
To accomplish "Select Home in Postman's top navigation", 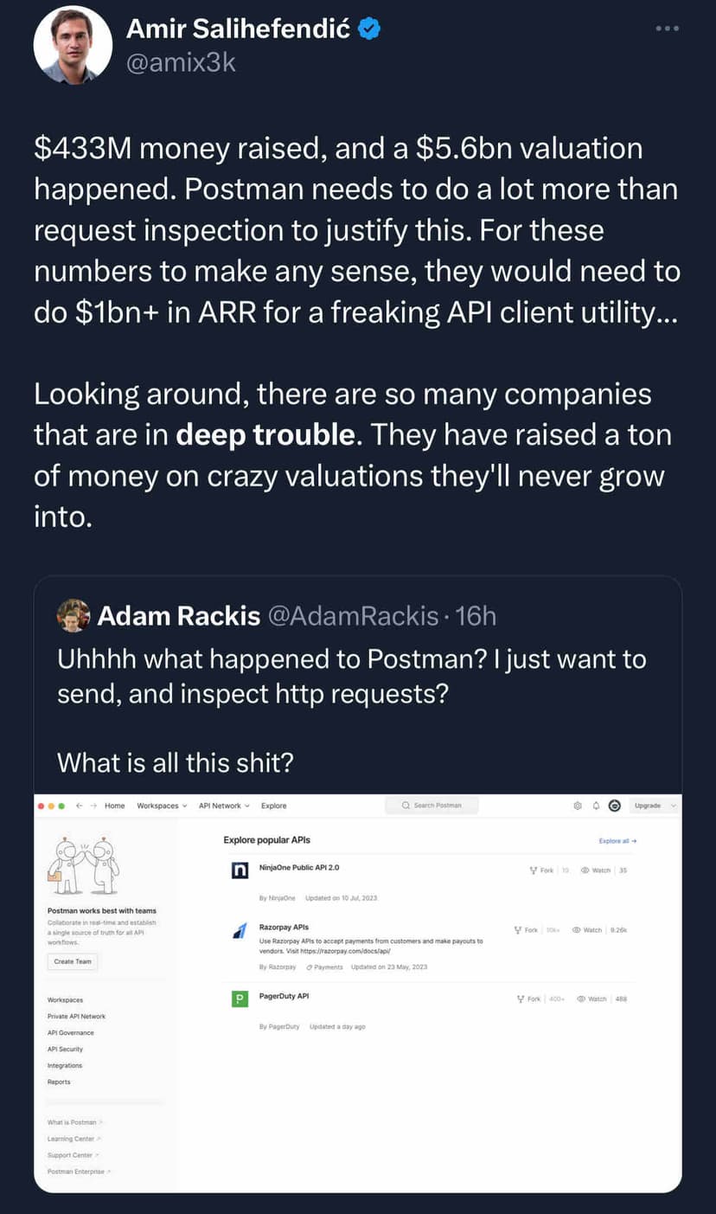I will click(115, 806).
